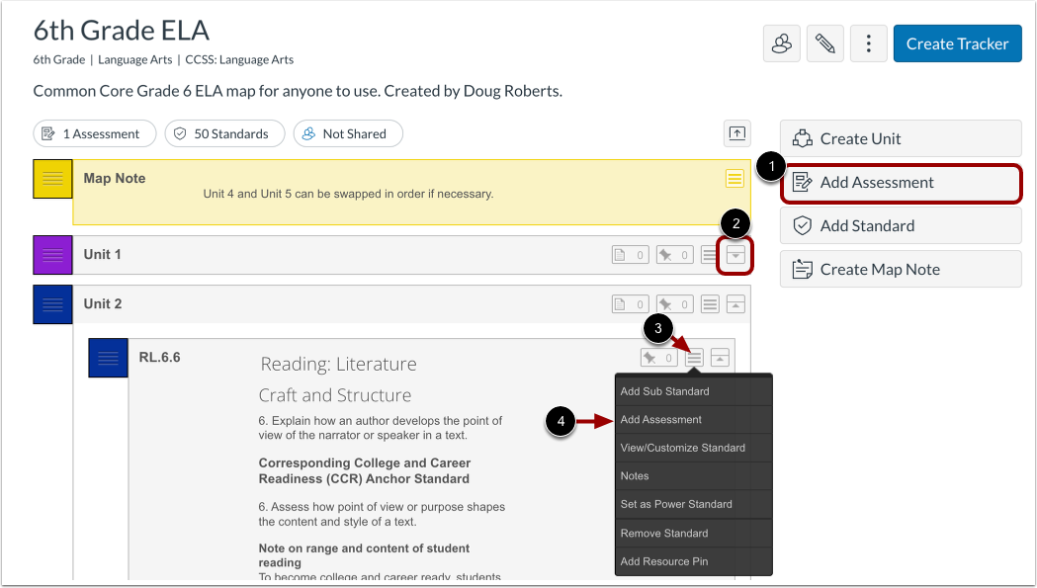
Task: Click Add Standard in the sidebar
Action: pos(901,225)
